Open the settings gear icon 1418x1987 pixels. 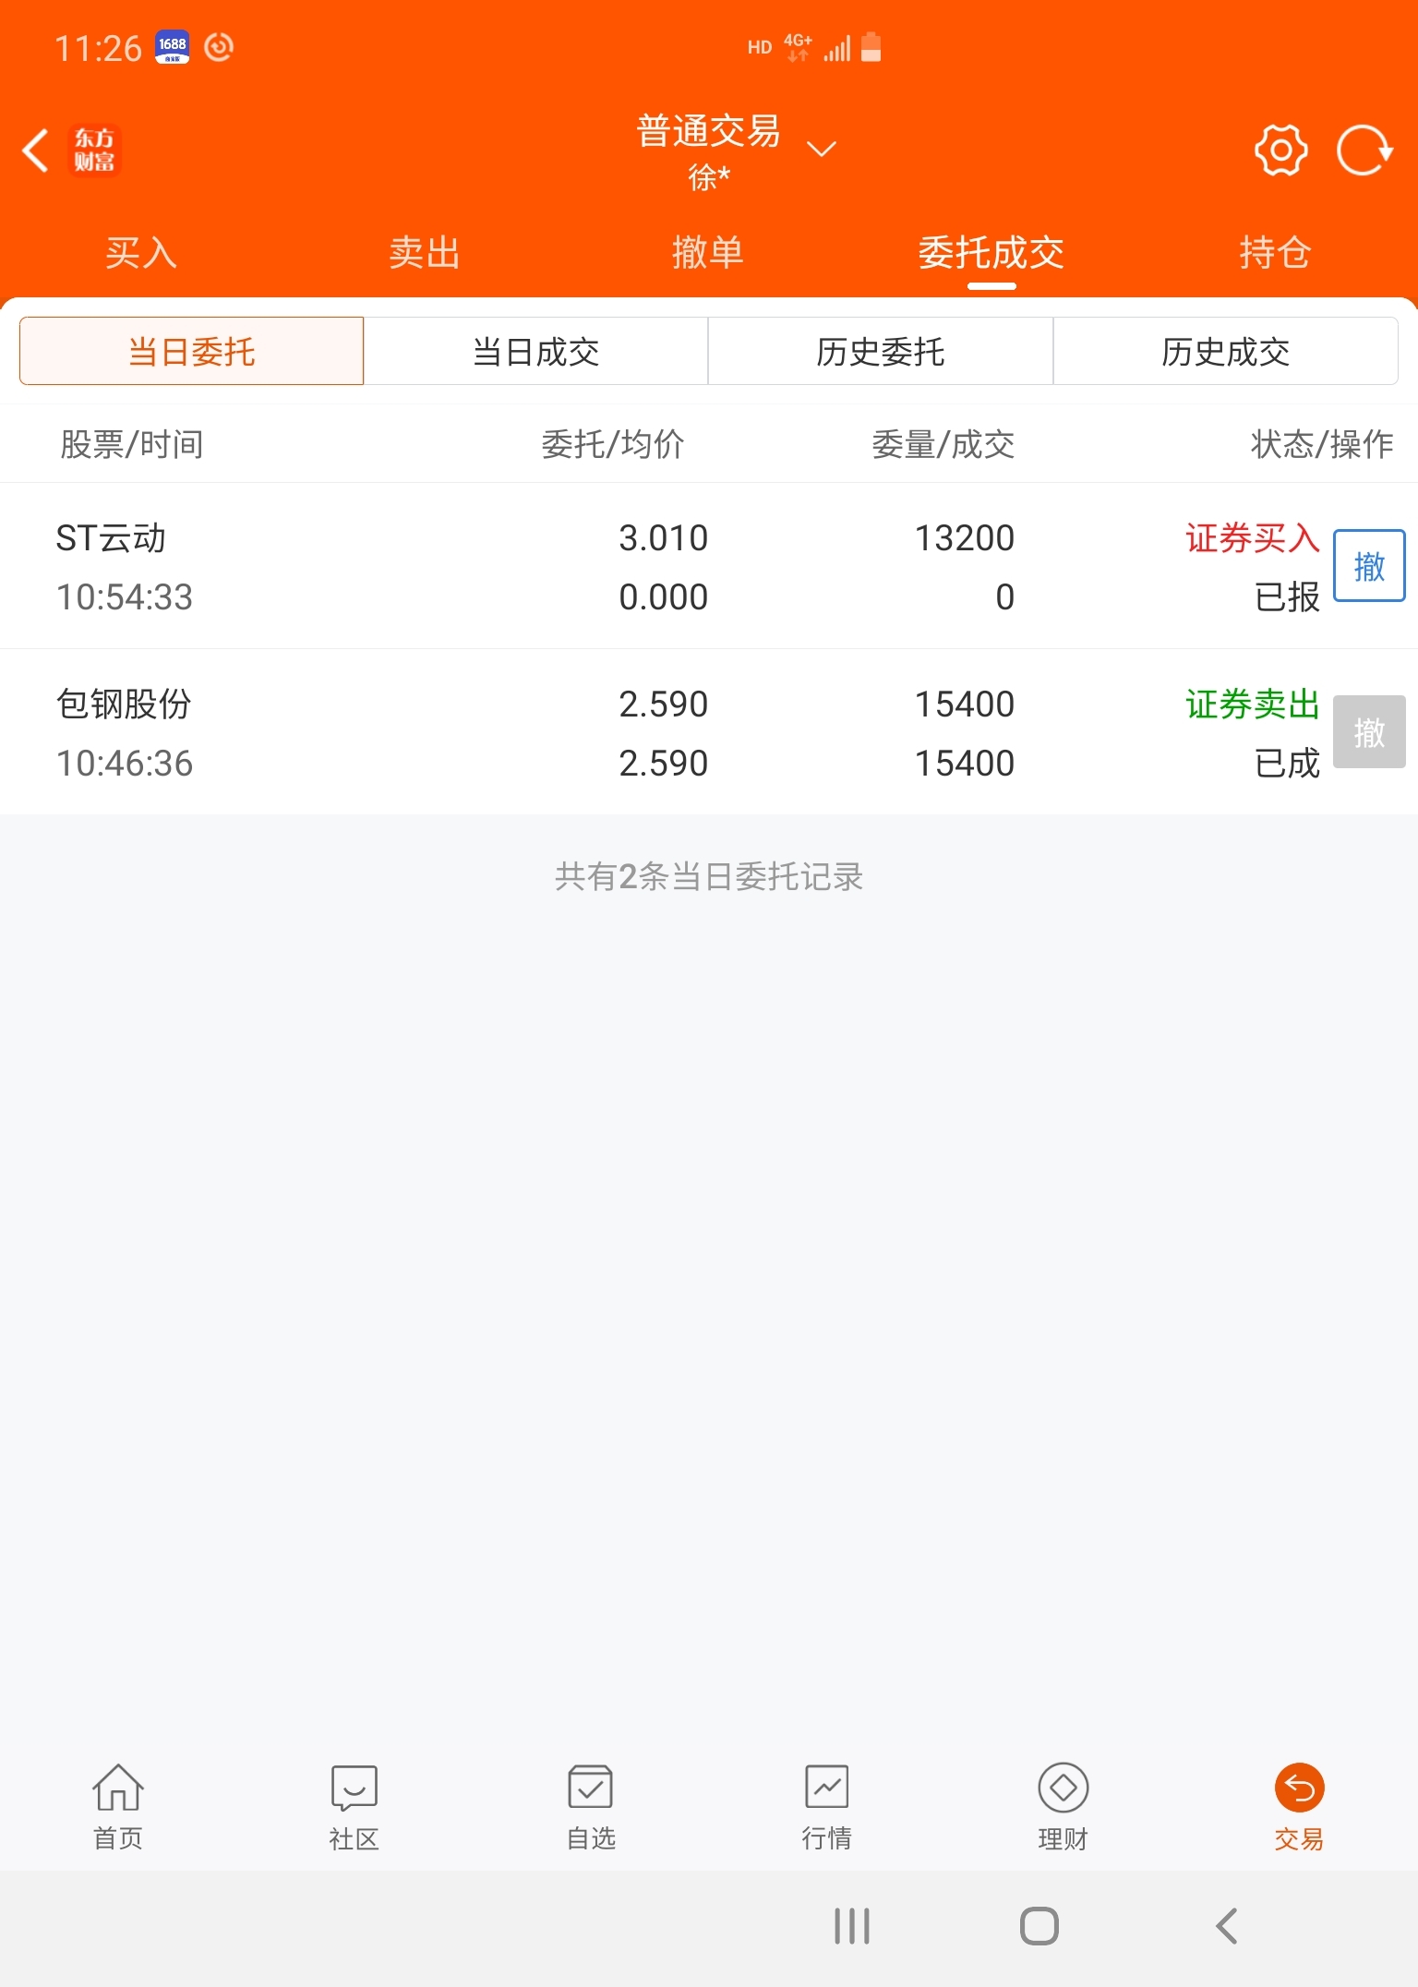coord(1280,150)
